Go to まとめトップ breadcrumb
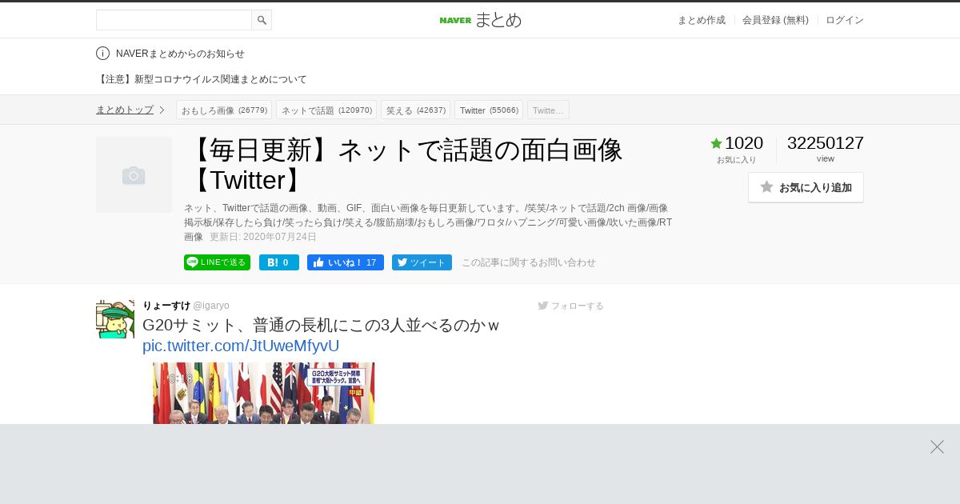Screen dimensions: 960x504 click(x=125, y=110)
